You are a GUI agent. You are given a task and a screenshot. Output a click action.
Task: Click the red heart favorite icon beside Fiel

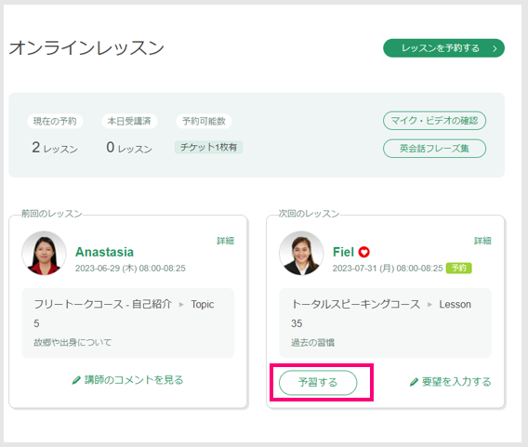[x=363, y=252]
